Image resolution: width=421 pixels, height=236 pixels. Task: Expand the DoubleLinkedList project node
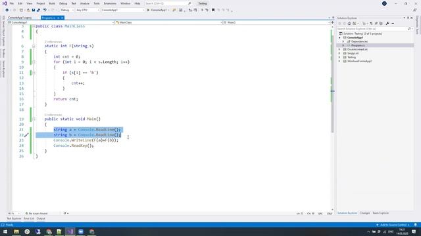(339, 50)
